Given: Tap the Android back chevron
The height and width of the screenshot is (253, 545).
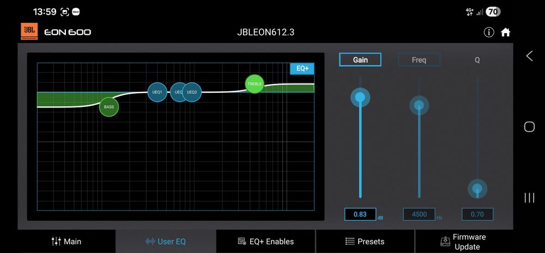Looking at the screenshot, I should pyautogui.click(x=529, y=56).
